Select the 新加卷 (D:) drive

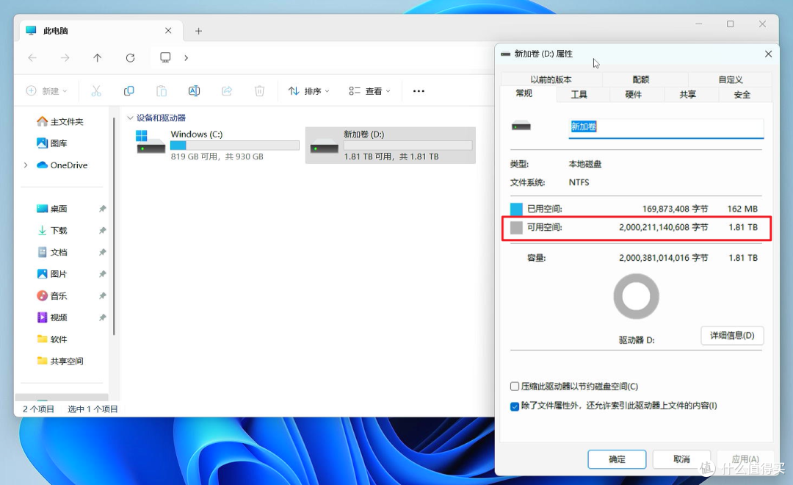pos(391,145)
